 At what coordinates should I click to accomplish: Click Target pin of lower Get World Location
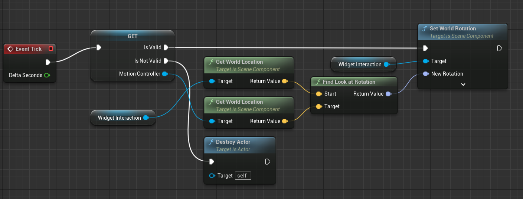pos(212,121)
